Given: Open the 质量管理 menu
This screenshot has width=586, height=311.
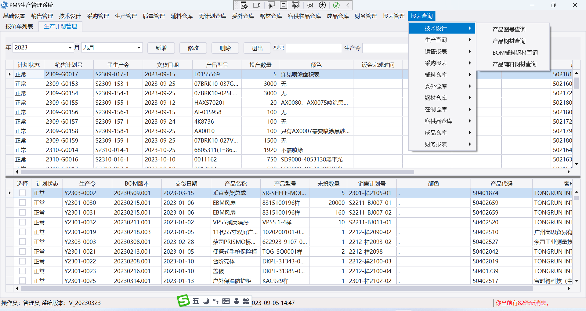Looking at the screenshot, I should click(x=154, y=16).
